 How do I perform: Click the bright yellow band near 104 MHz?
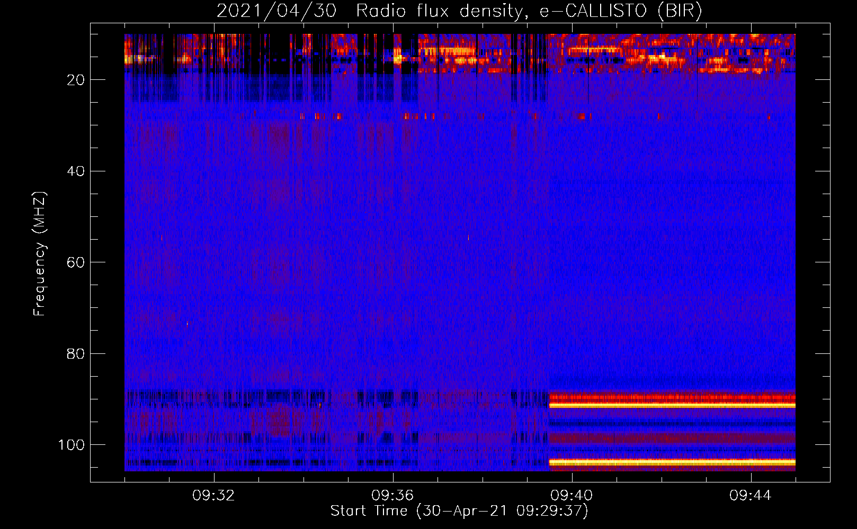tap(672, 462)
